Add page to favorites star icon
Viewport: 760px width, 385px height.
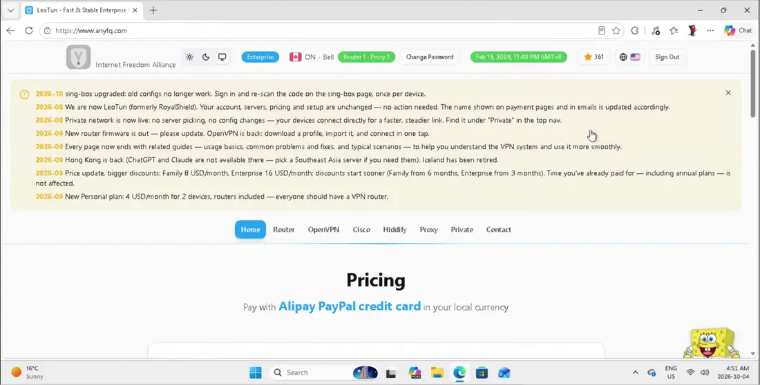click(616, 30)
